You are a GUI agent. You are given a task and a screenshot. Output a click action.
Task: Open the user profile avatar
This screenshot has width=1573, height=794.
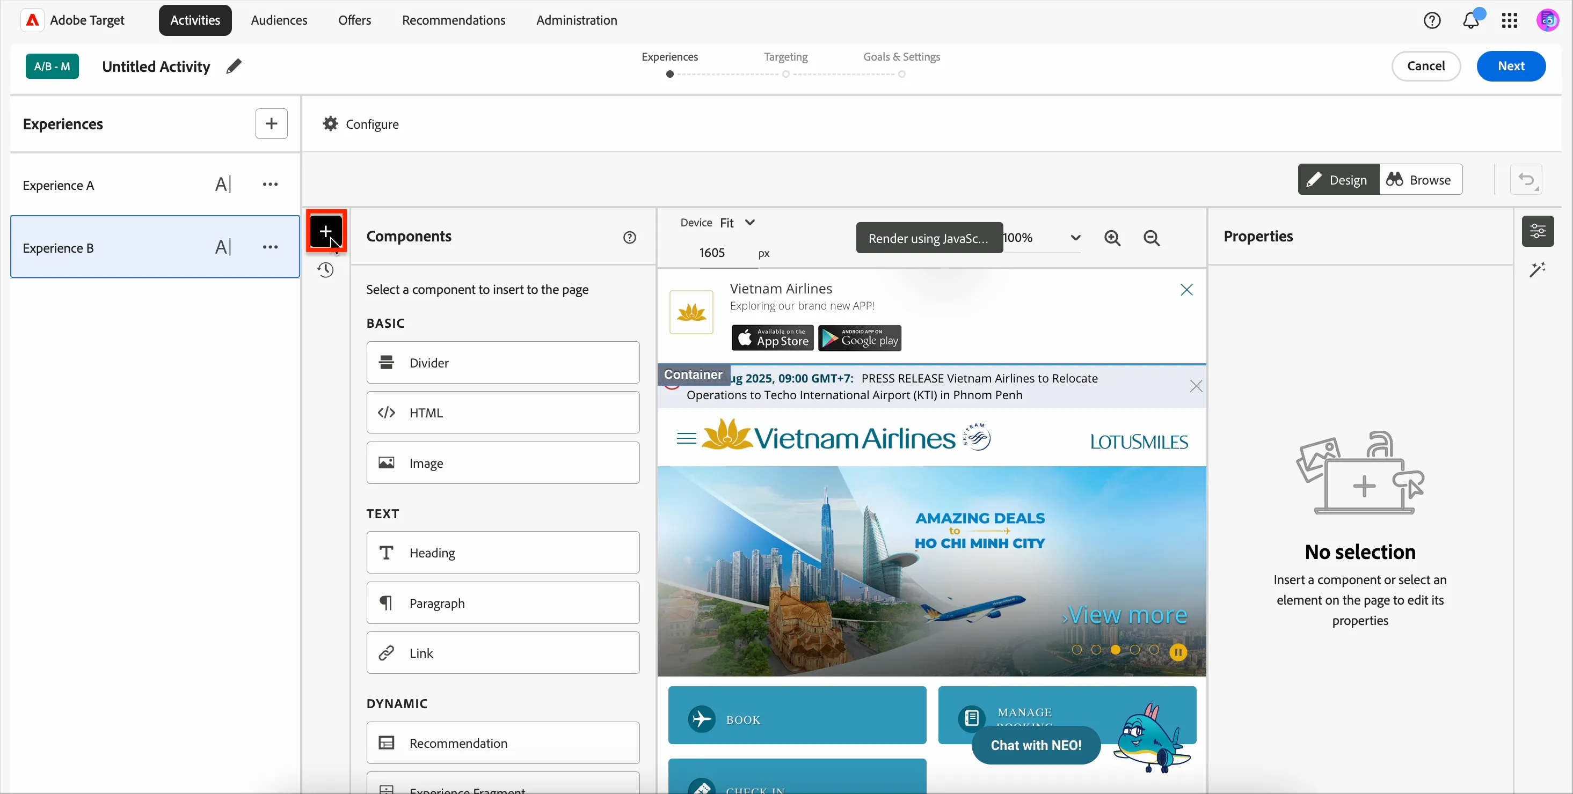(x=1547, y=20)
